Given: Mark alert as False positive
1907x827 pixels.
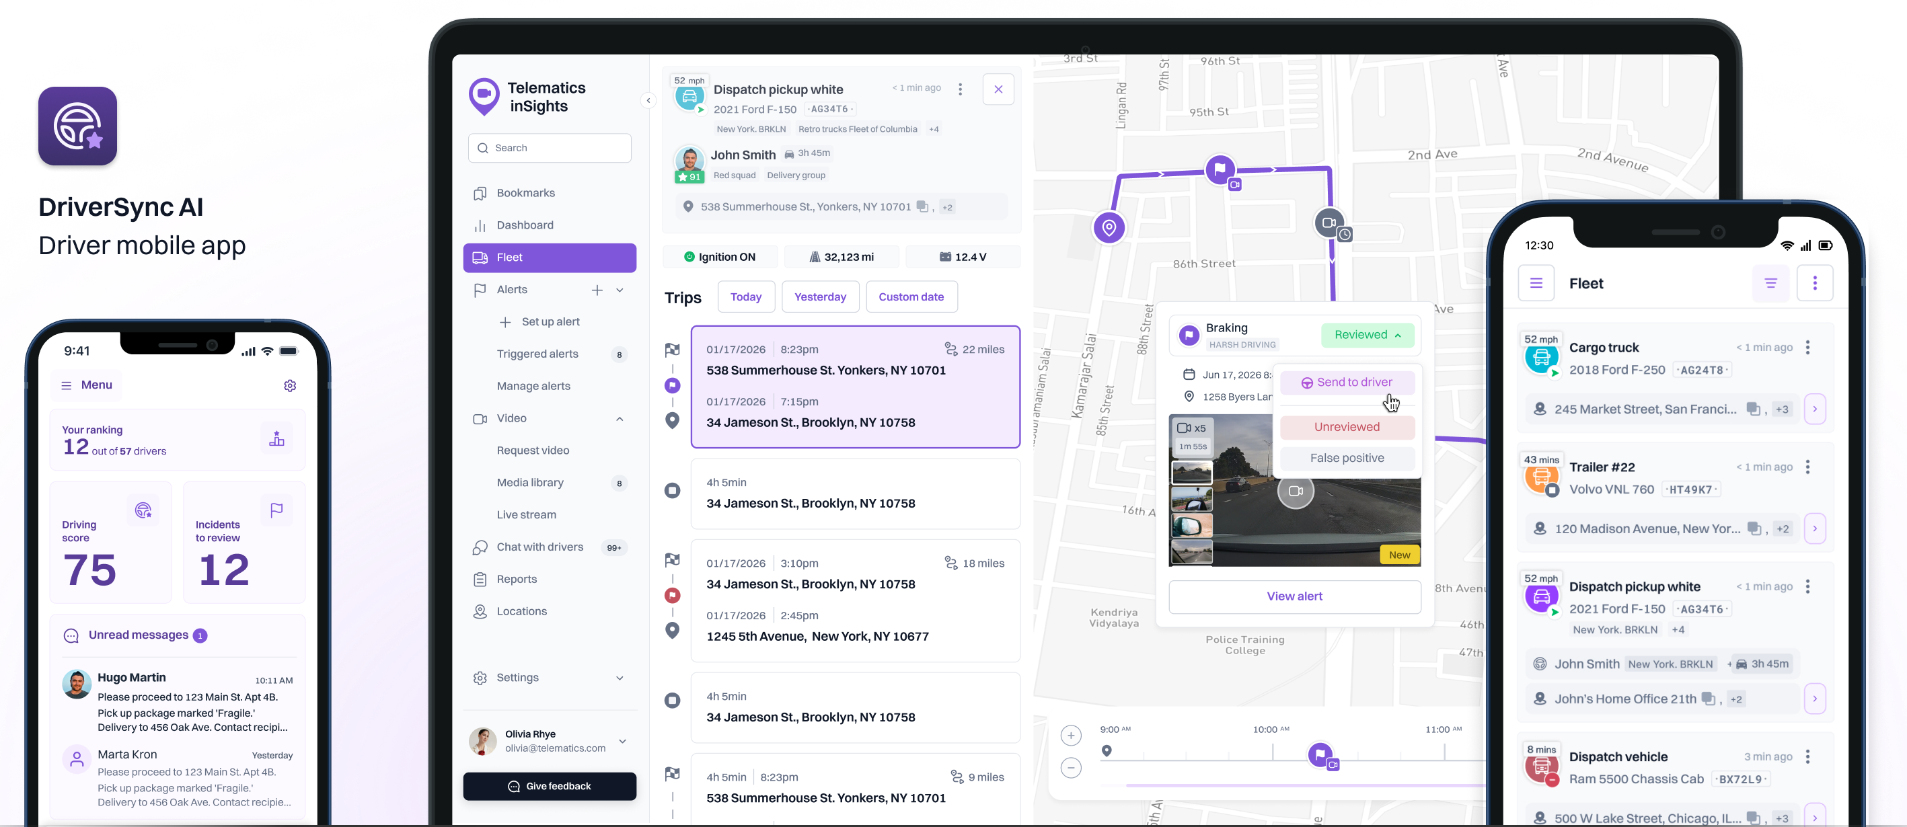Looking at the screenshot, I should (1347, 458).
